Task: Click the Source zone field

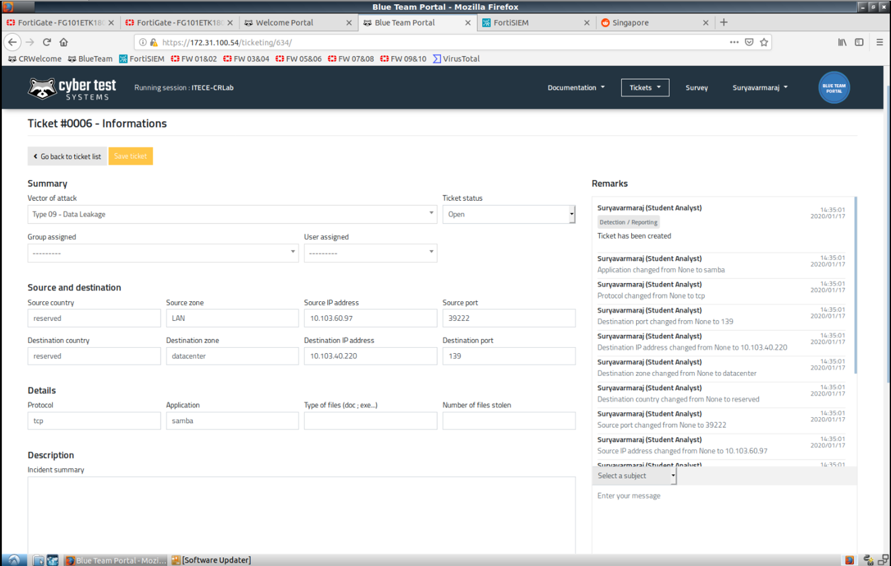Action: pos(232,318)
